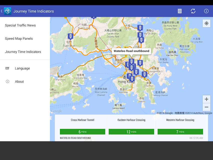Open the About page
213x160 pixels.
click(x=19, y=81)
